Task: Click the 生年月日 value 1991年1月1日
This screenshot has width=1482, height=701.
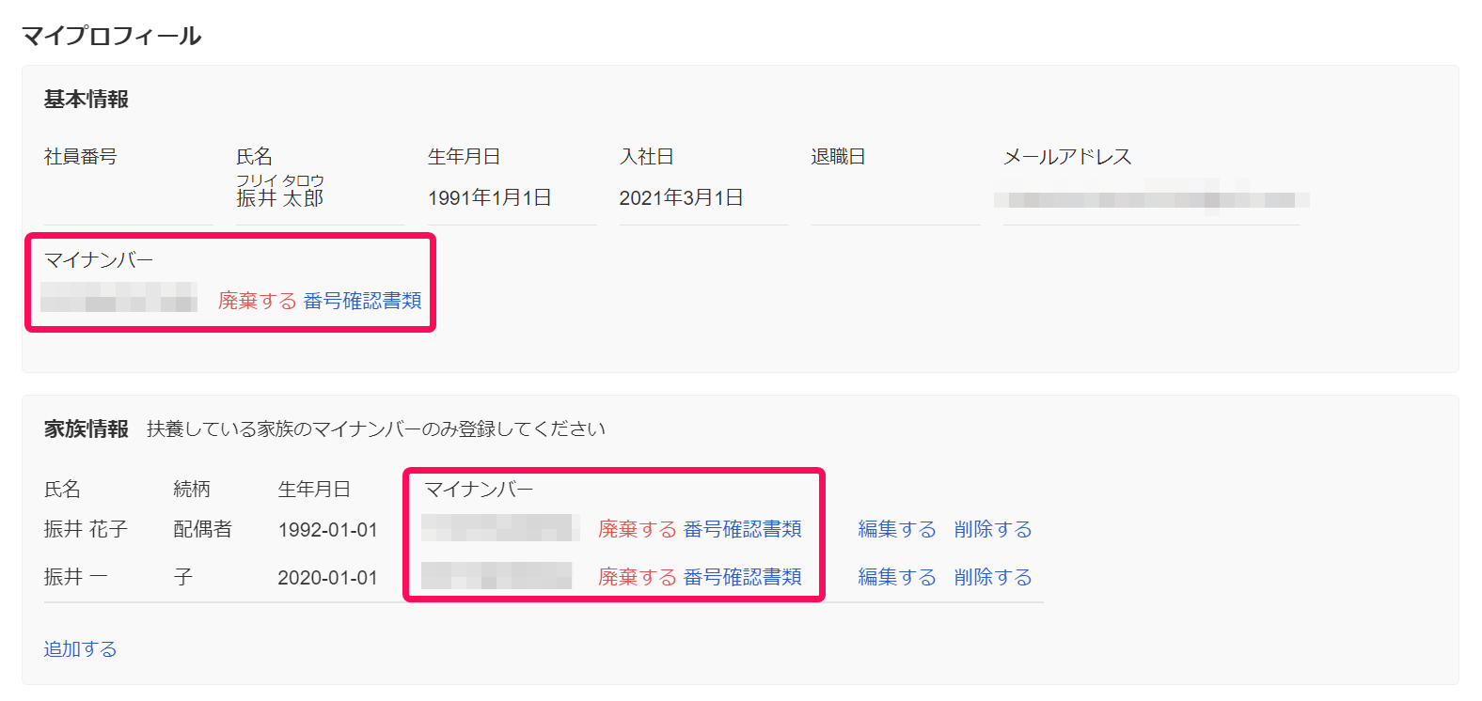Action: point(489,198)
